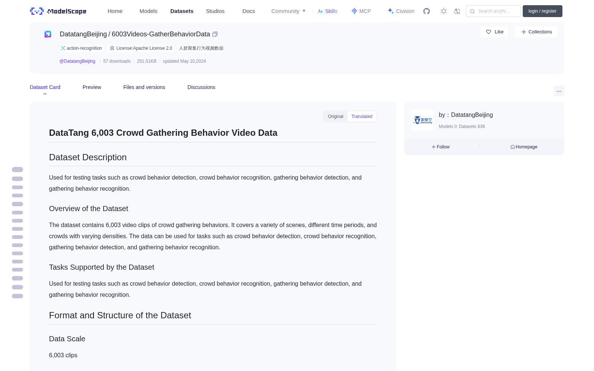Click the dataset avatar icon next to the title
Viewport: 594px width, 371px height.
click(48, 34)
